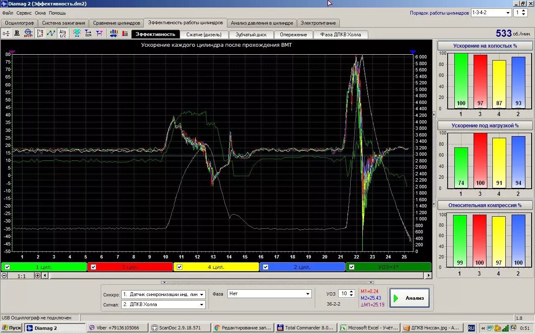Viewport: 535px width, 334px height.
Task: Toggle the 4 цил. checkbox
Action: pos(180,267)
